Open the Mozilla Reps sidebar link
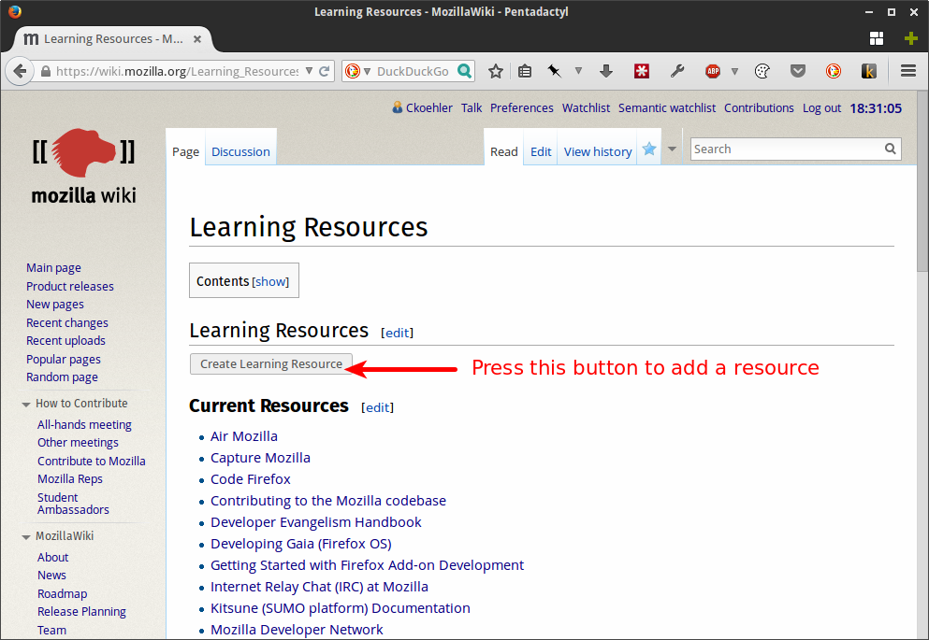The width and height of the screenshot is (929, 640). click(70, 479)
